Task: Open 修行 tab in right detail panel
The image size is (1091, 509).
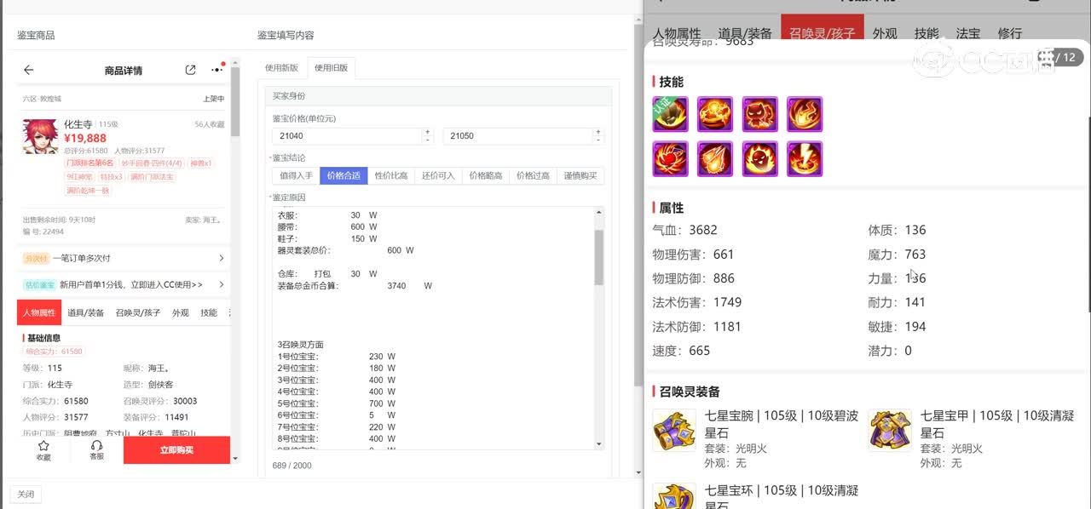Action: tap(1009, 34)
